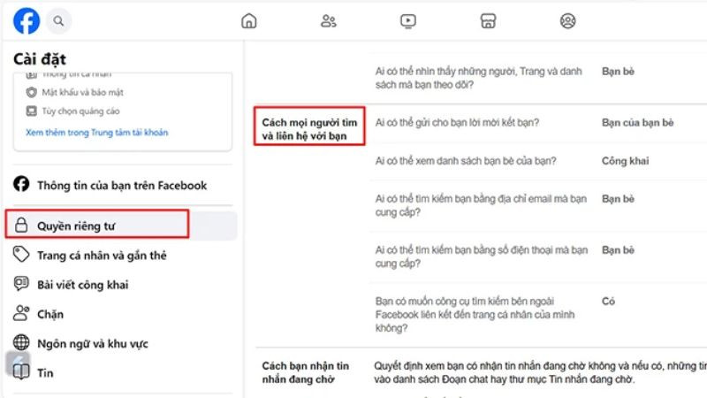Click the Cài đặt heading
Viewport: 707px width, 398px height.
coord(40,59)
